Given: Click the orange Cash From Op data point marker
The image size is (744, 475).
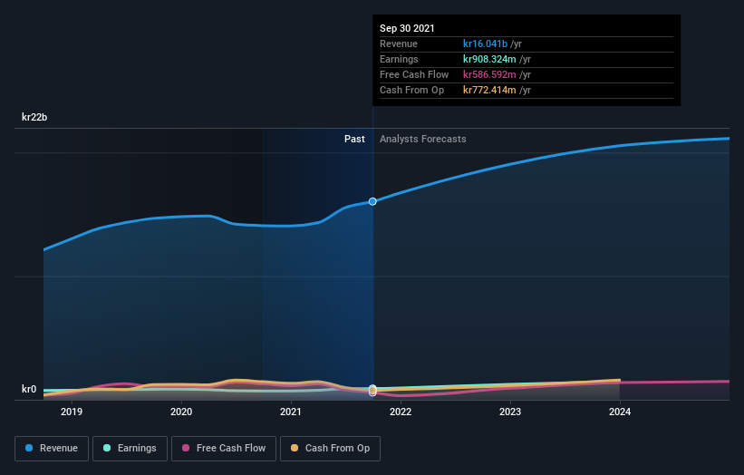Looking at the screenshot, I should pyautogui.click(x=372, y=390).
